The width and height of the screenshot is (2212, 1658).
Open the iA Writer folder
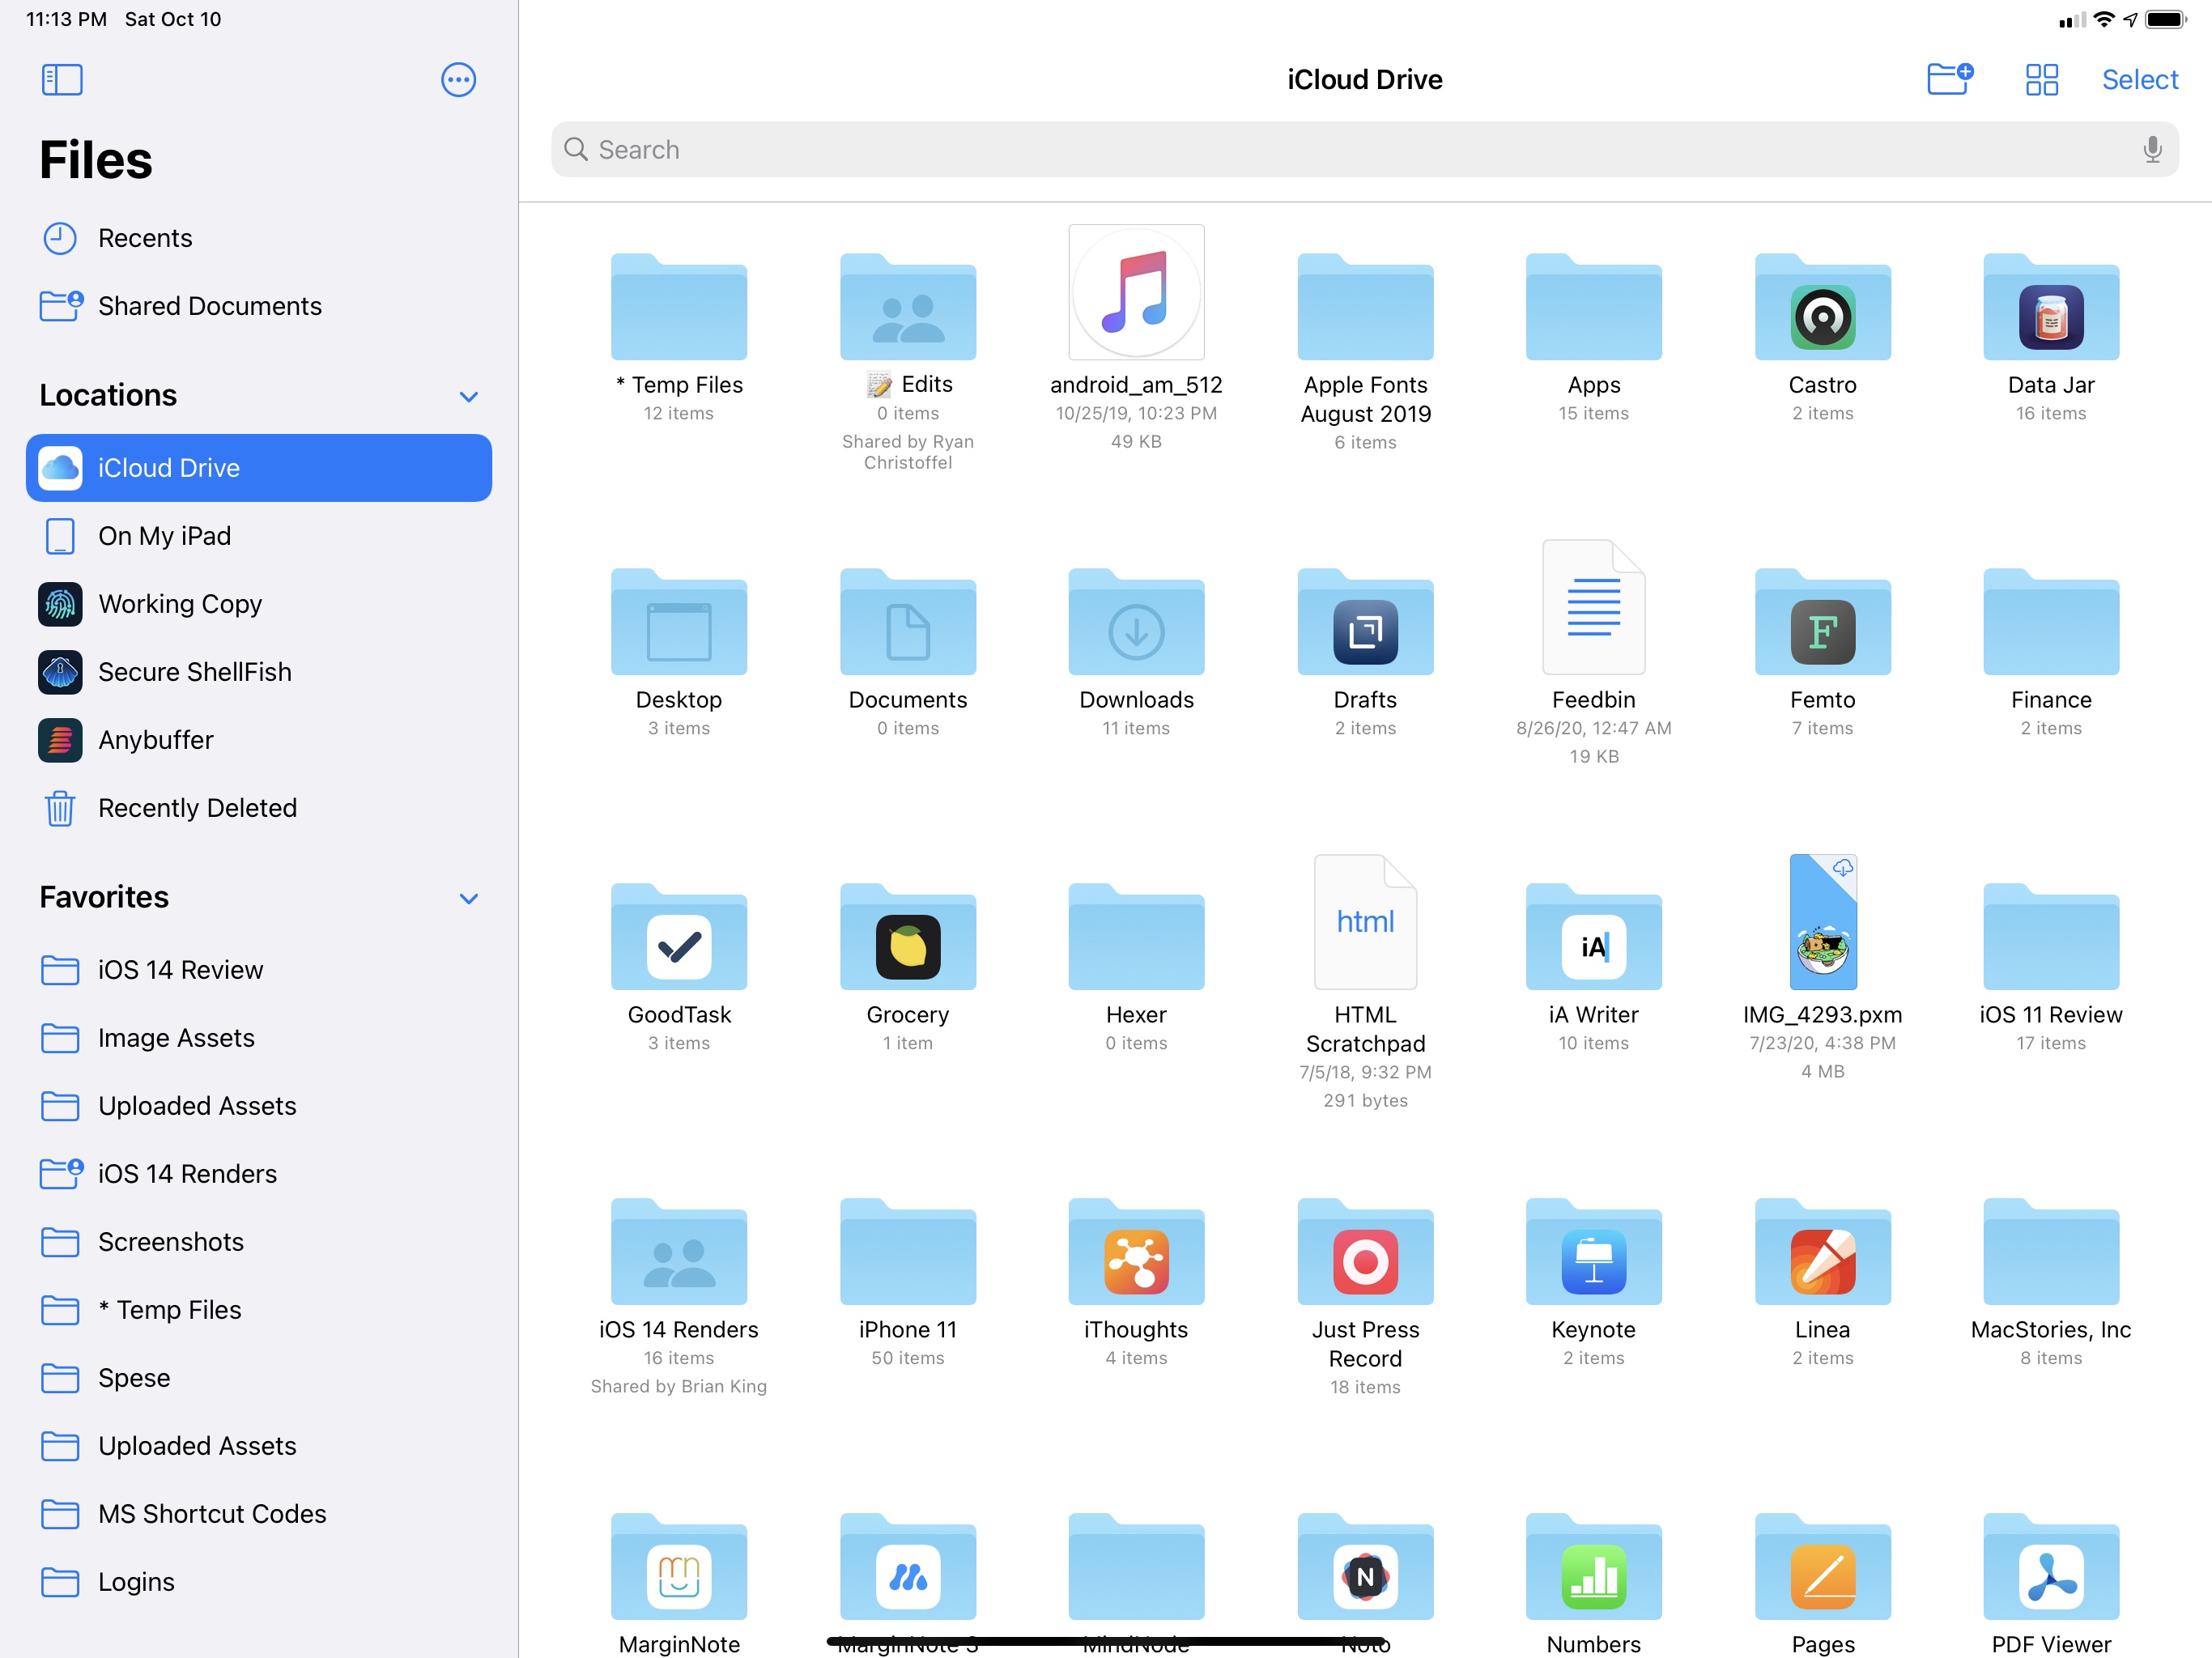coord(1593,938)
